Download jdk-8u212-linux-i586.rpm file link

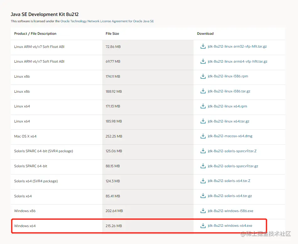coord(228,76)
